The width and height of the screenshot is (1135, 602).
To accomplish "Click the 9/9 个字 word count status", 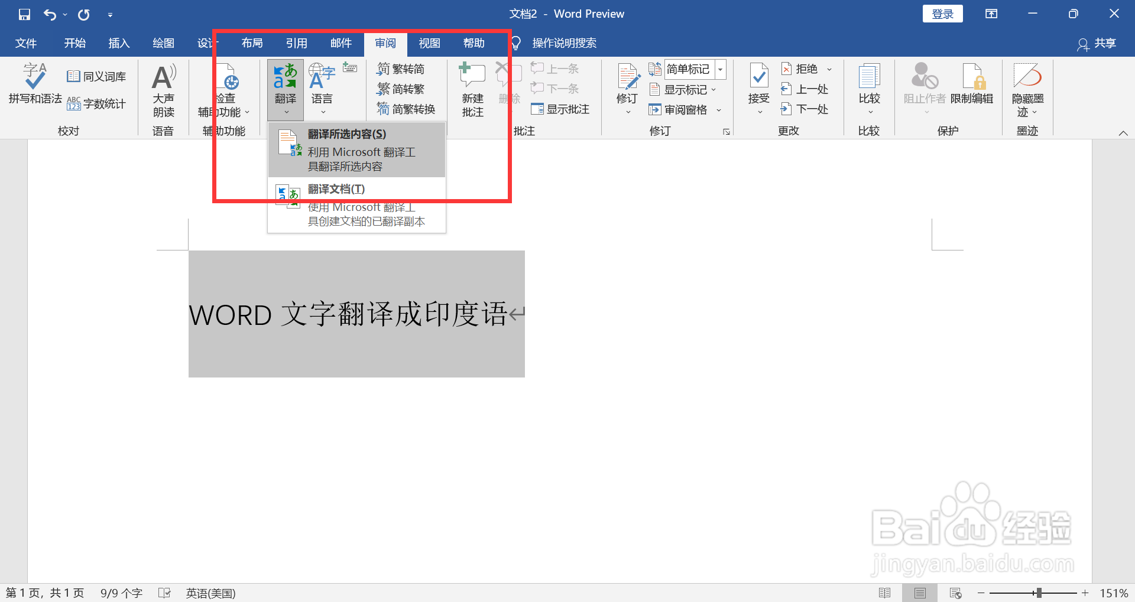I will (x=121, y=593).
